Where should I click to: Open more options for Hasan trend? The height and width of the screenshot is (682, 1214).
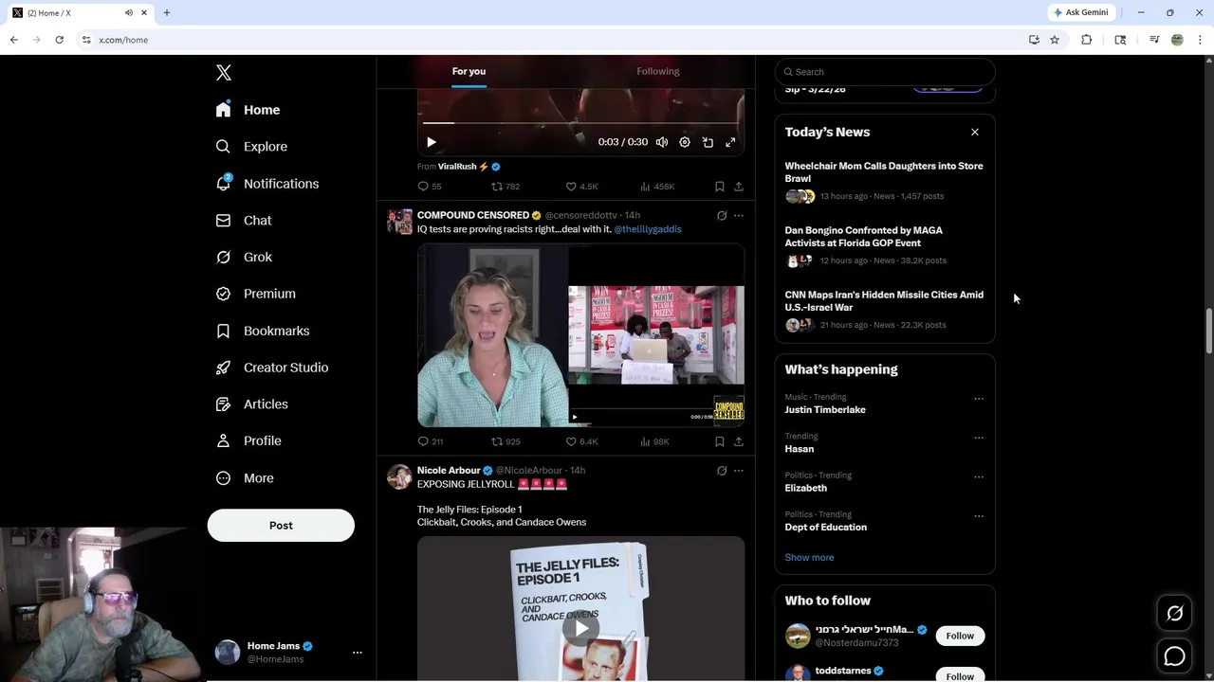pos(979,438)
